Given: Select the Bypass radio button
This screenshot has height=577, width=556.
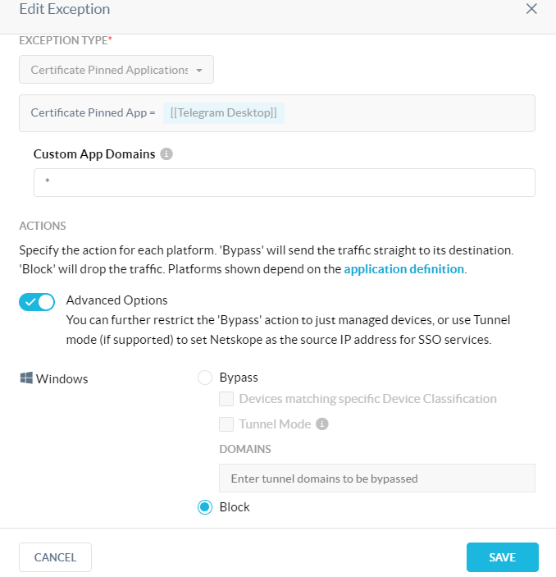Looking at the screenshot, I should (205, 378).
